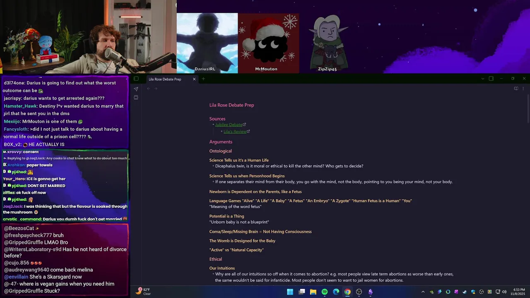This screenshot has width=530, height=298.
Task: Click the Ethical heading
Action: click(x=216, y=259)
